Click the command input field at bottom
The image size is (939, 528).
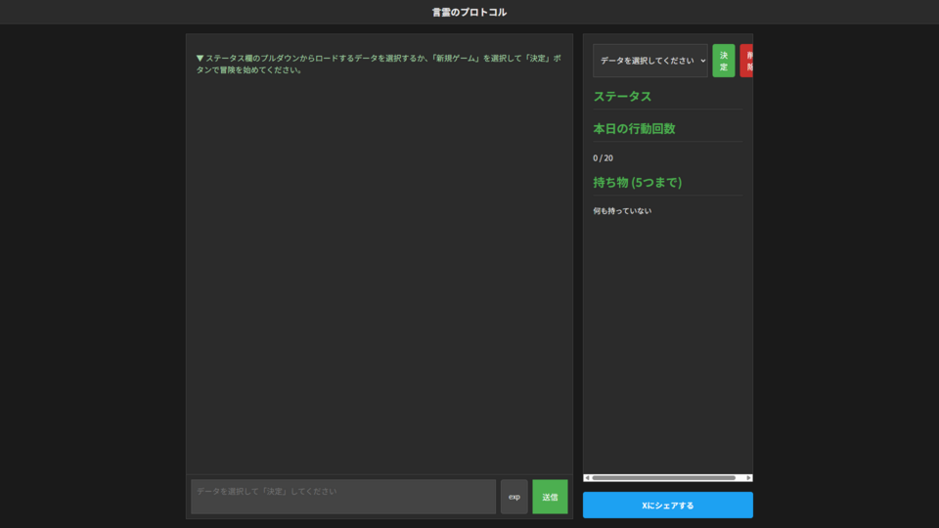[343, 497]
